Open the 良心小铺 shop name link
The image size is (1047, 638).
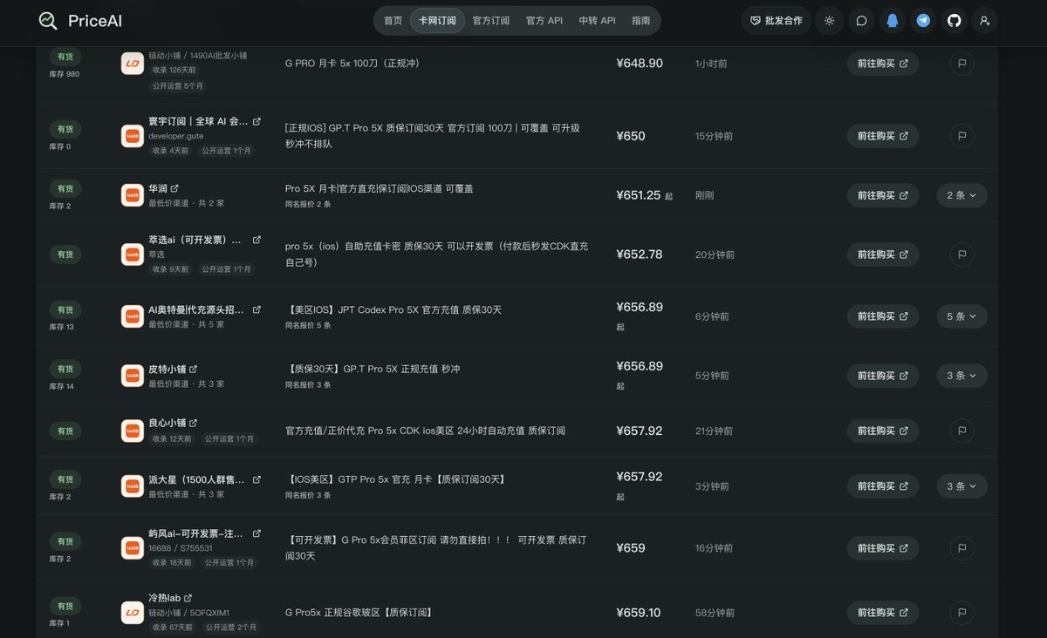coord(167,423)
